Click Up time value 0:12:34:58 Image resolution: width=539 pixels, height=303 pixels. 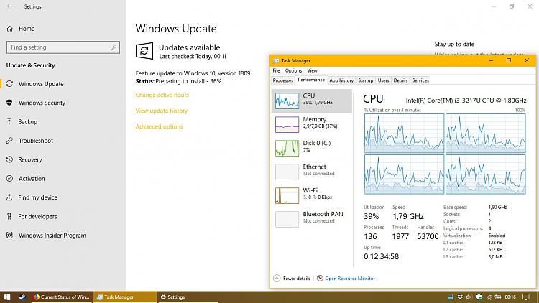381,256
